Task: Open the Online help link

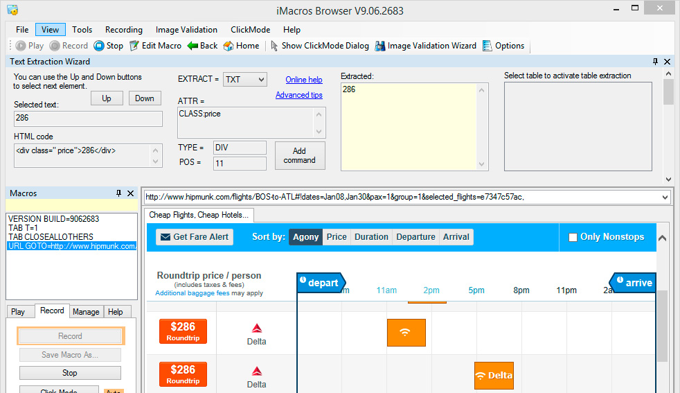Action: coord(304,80)
